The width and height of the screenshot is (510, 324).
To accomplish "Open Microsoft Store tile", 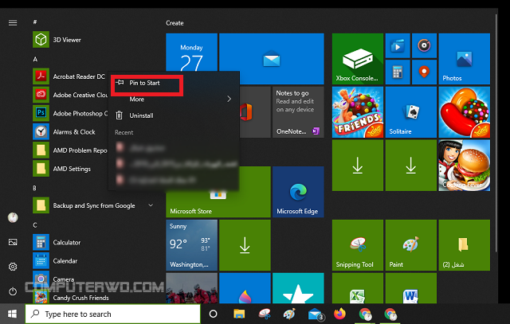I will (x=218, y=203).
